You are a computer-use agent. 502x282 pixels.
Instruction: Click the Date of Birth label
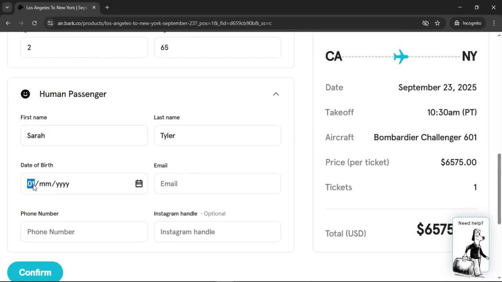coord(37,165)
